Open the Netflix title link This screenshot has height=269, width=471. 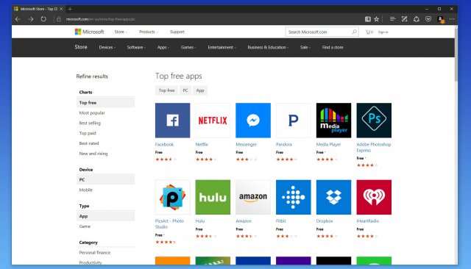pyautogui.click(x=202, y=144)
